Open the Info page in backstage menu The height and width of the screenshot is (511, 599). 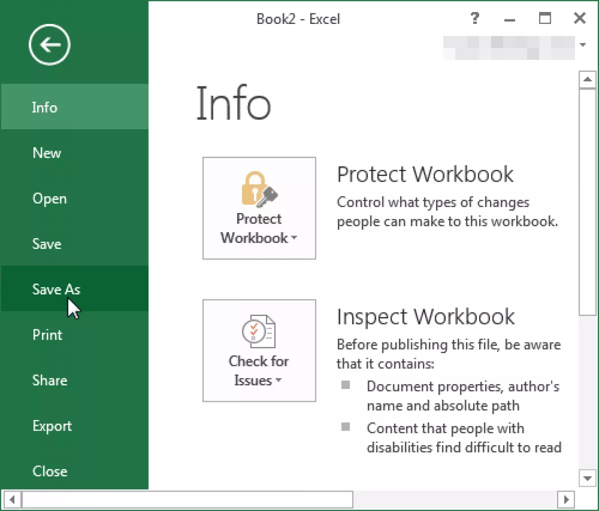[74, 107]
